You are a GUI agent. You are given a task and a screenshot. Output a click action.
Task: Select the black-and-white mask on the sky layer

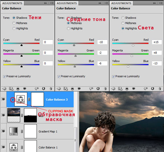30,115
